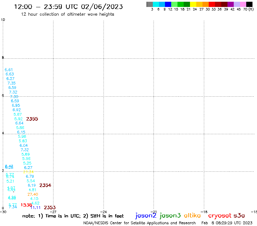Click the wave height value 7.34
This screenshot has width=257, height=226.
[x=13, y=207]
